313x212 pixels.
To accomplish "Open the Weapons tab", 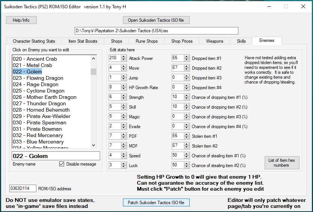I will coord(214,41).
